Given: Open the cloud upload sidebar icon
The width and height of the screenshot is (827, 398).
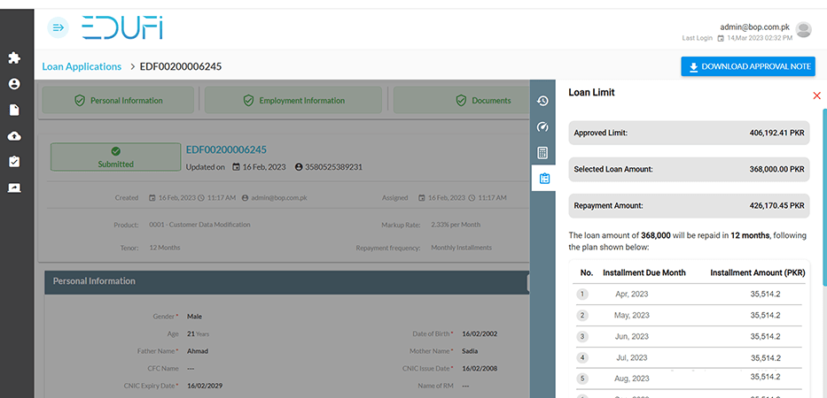Looking at the screenshot, I should coord(14,135).
